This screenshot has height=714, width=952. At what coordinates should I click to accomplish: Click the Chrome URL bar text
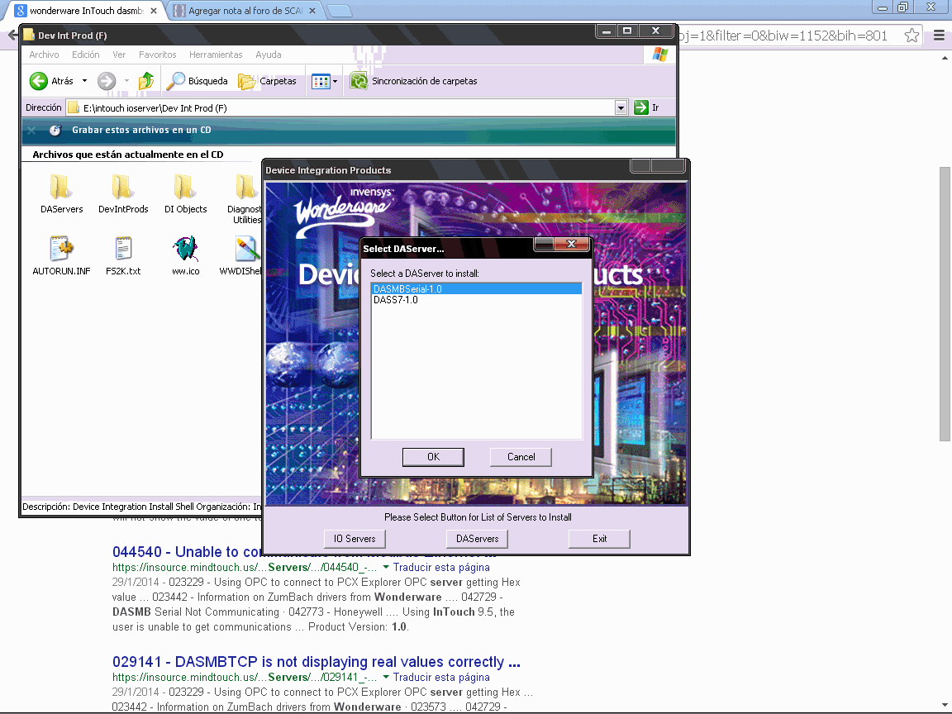coord(783,36)
